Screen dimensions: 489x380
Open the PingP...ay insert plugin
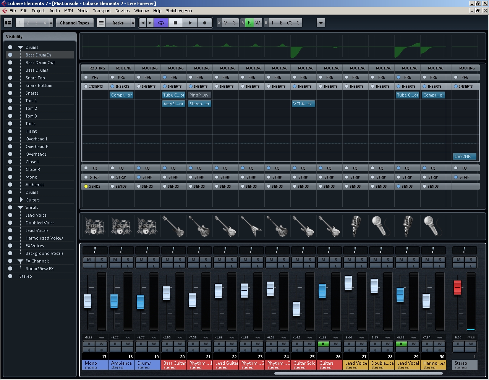pyautogui.click(x=199, y=95)
